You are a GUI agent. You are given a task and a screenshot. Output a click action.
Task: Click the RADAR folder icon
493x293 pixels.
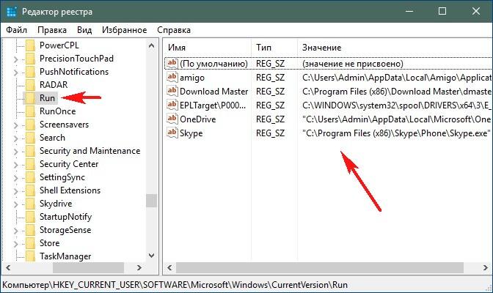pos(30,85)
